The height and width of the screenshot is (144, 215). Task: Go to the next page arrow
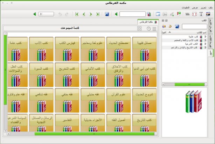click(91, 14)
